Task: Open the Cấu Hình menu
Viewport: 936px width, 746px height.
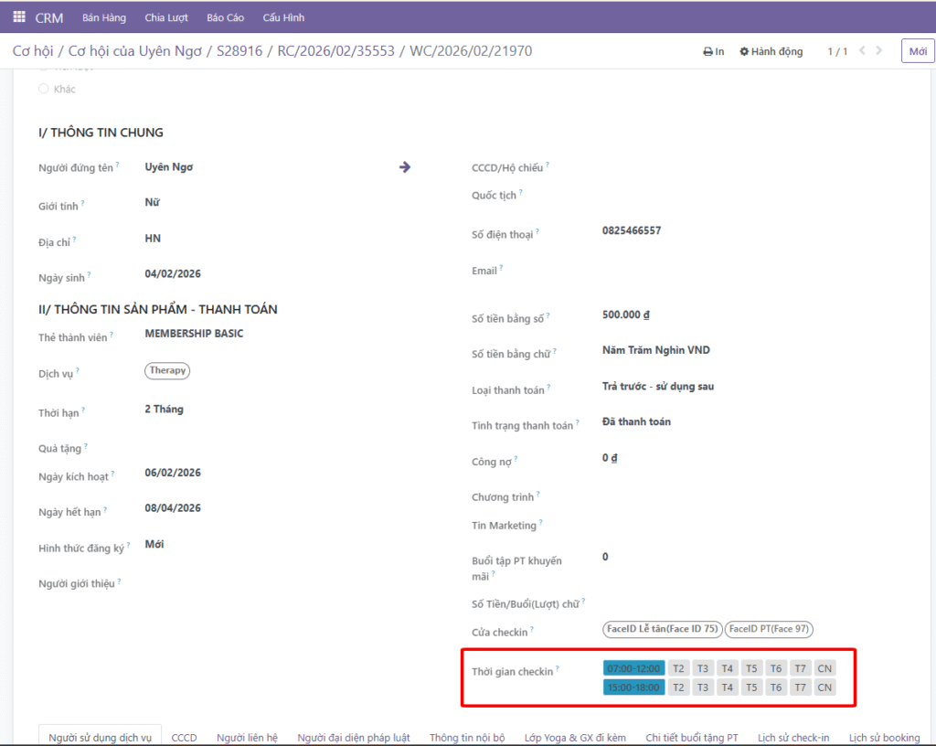Action: click(283, 18)
